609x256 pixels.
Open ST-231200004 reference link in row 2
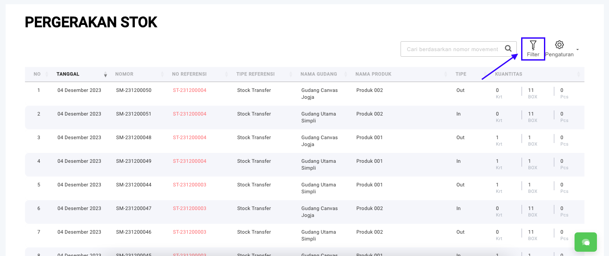point(190,114)
